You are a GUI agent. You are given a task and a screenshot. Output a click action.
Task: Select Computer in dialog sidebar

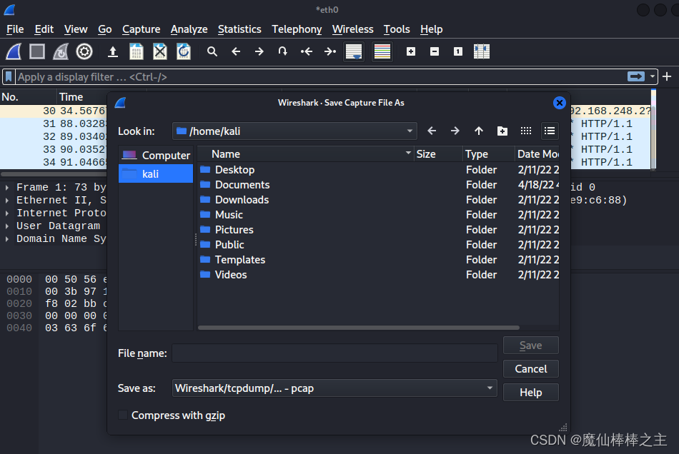pos(156,155)
